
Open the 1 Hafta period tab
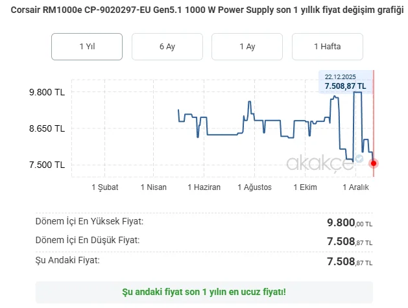point(327,47)
